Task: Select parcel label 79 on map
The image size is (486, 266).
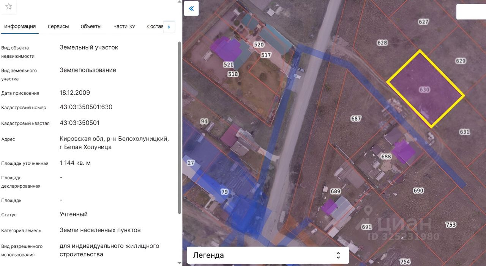Action: (224, 192)
